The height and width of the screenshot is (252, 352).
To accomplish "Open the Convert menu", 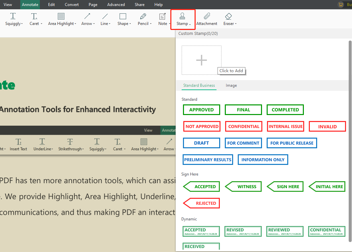I will [x=72, y=5].
